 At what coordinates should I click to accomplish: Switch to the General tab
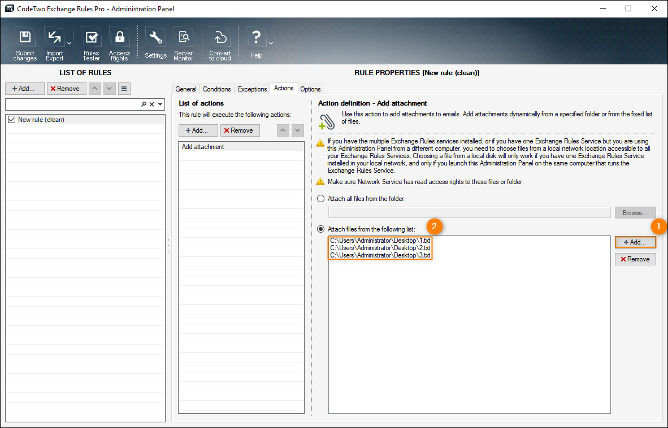click(x=186, y=89)
